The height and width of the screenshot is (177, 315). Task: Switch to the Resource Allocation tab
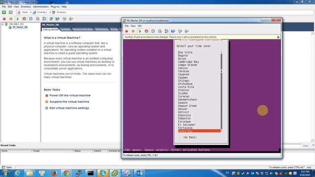coord(83,29)
